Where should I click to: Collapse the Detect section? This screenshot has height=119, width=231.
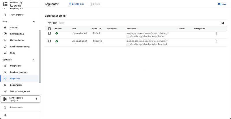(34, 22)
